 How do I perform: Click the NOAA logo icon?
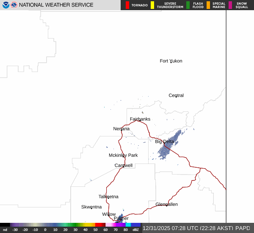(x=6, y=5)
